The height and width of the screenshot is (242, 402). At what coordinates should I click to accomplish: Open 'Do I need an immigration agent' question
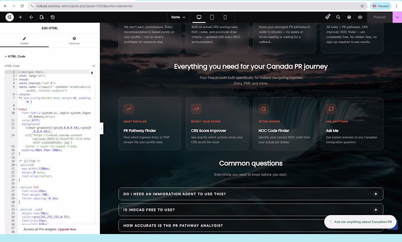[251, 194]
